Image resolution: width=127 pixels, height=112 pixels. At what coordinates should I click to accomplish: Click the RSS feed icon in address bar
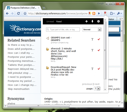tap(94, 13)
